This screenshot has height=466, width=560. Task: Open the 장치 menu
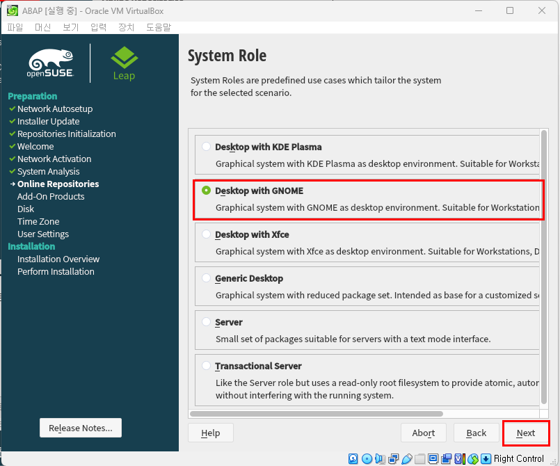127,27
